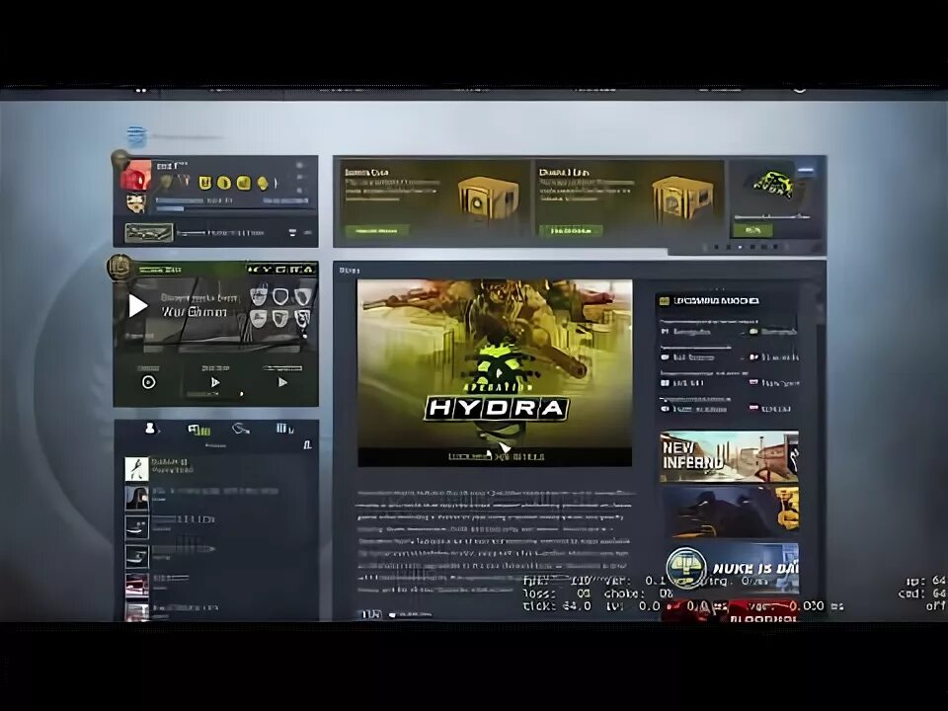Screen dimensions: 948x711
Task: Open the red player avatar profile
Action: coord(135,176)
